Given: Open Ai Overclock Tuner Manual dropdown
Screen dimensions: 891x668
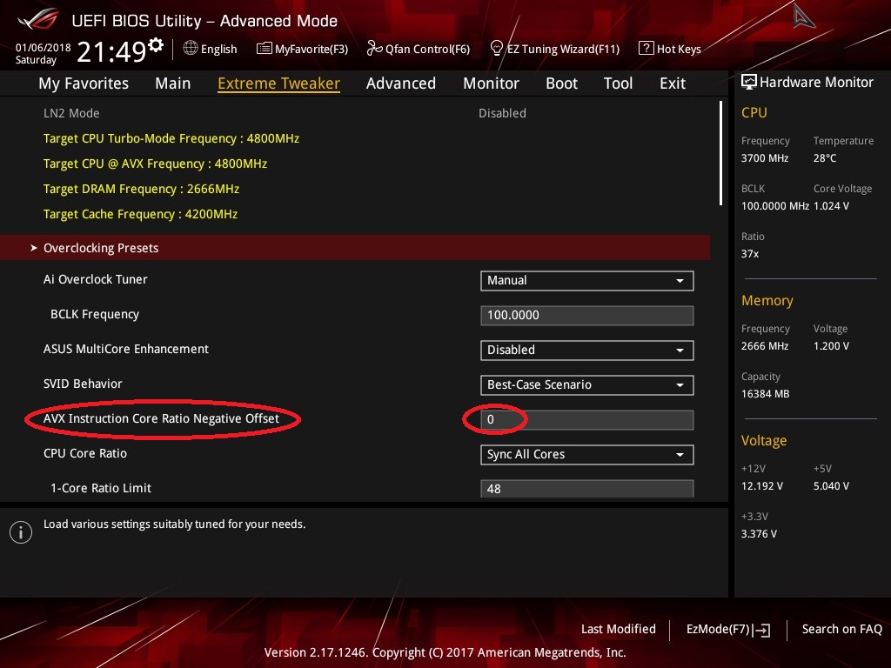Looking at the screenshot, I should coord(587,281).
